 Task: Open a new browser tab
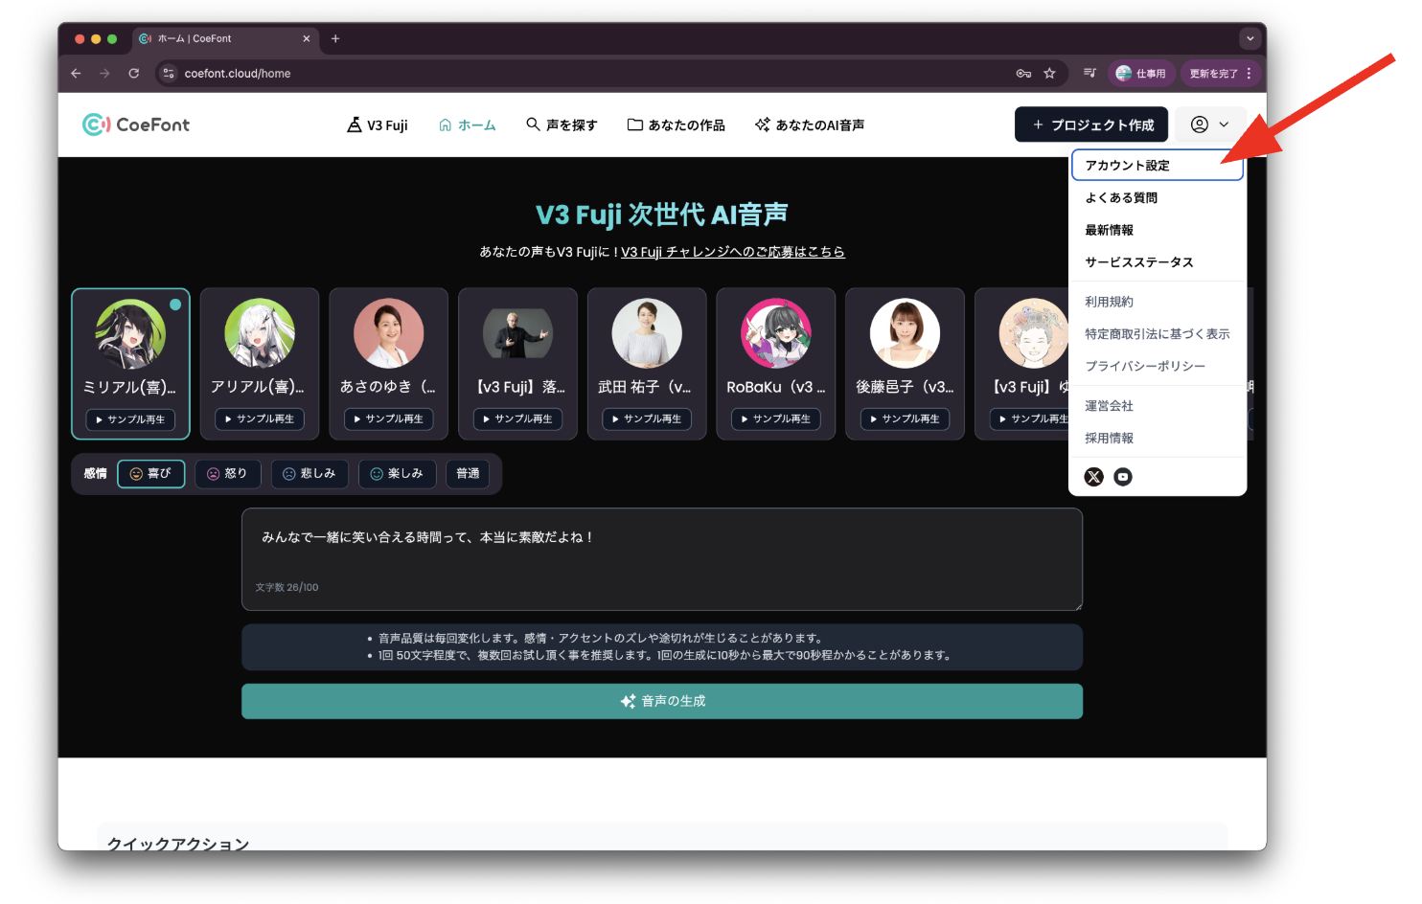coord(335,38)
